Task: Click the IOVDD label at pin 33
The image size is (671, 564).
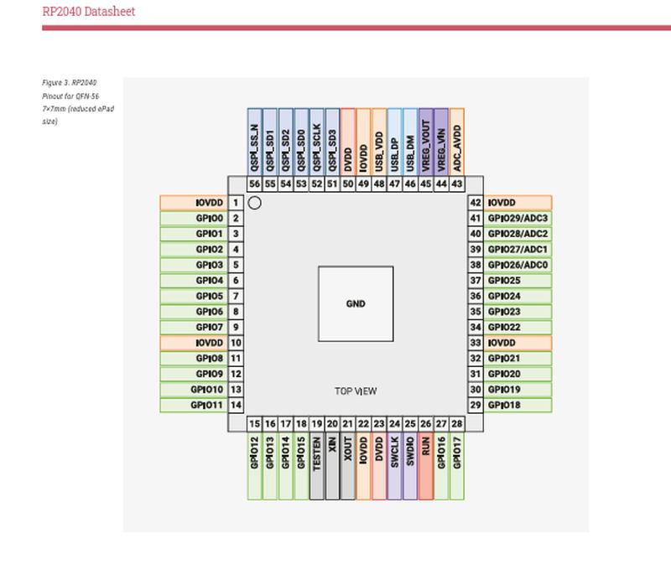Action: (x=518, y=343)
